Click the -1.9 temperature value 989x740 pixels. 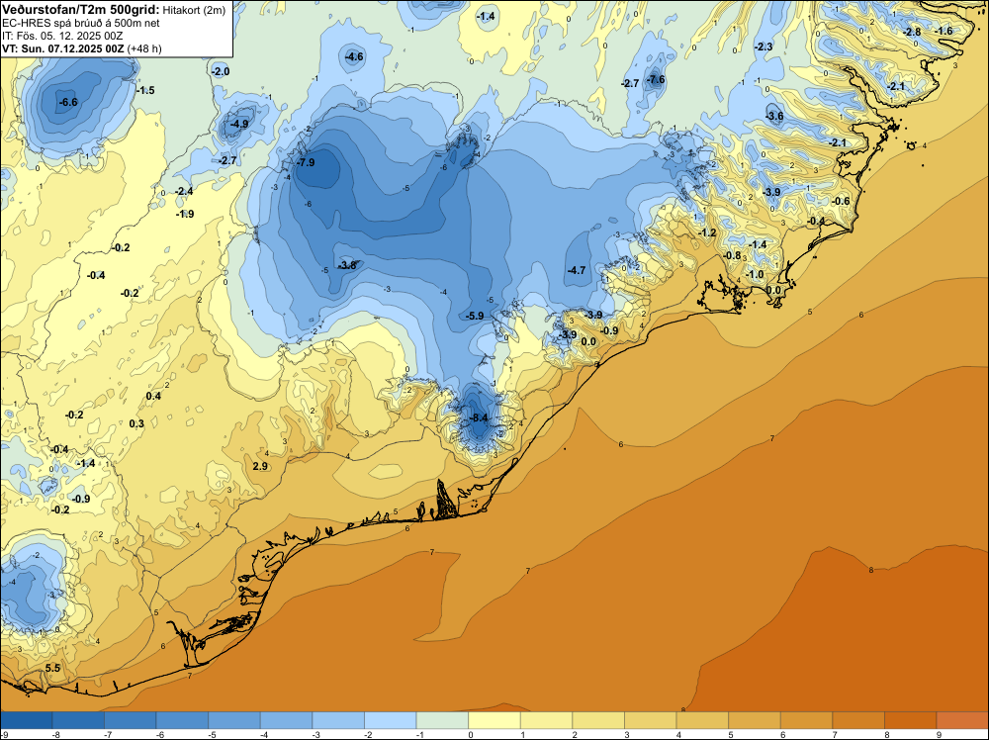pyautogui.click(x=185, y=214)
